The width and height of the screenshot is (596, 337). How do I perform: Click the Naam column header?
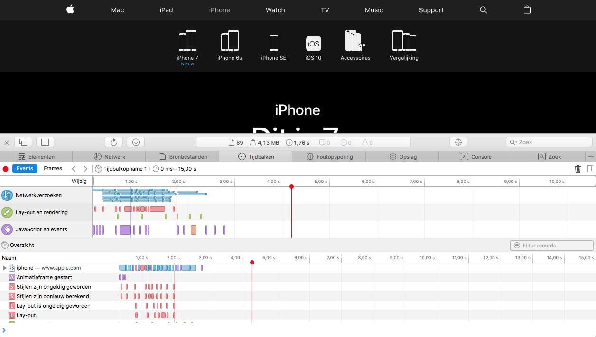pyautogui.click(x=59, y=258)
